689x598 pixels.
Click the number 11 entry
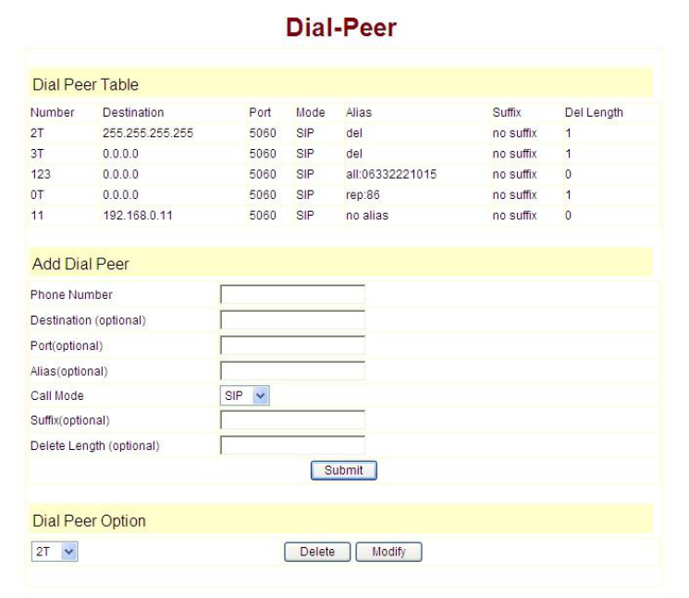point(37,215)
